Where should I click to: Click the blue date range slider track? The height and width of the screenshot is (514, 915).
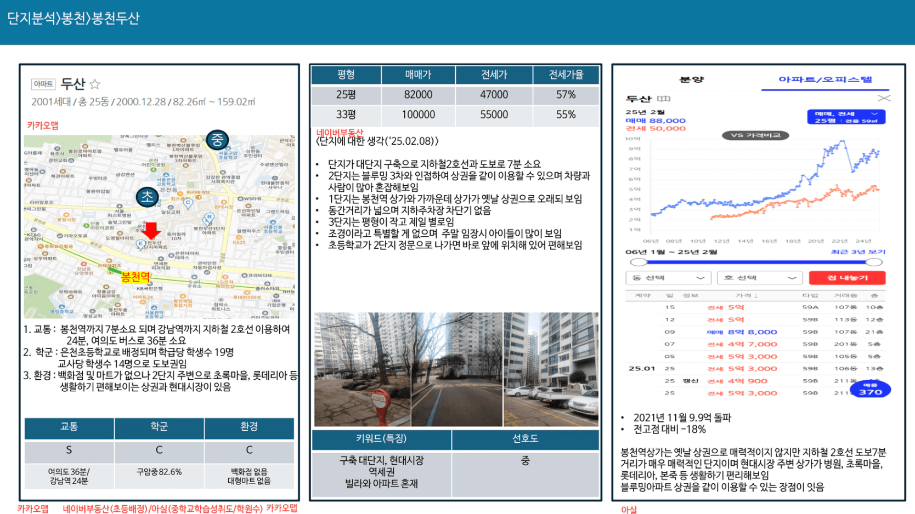tap(756, 262)
